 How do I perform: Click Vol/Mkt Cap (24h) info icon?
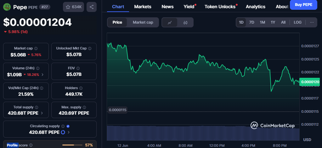(x=42, y=88)
